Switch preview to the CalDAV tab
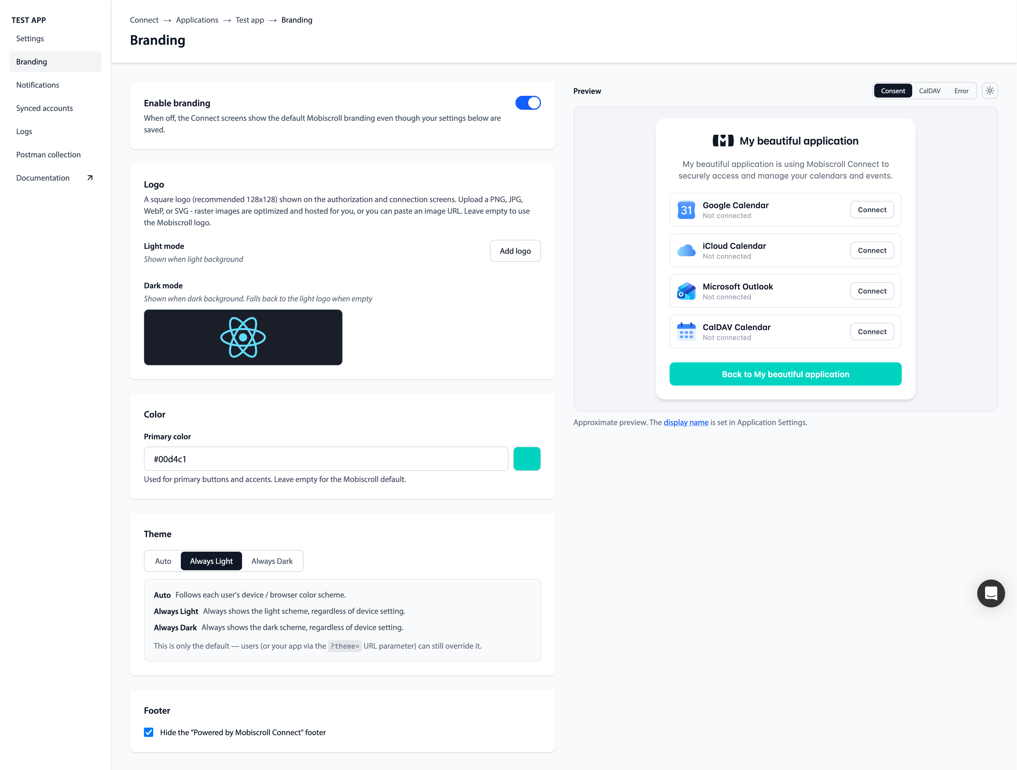 tap(929, 91)
